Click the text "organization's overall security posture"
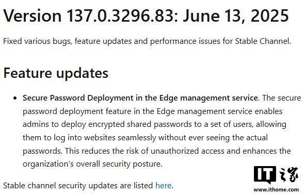Viewport: 304px width, 196px height. [x=92, y=164]
